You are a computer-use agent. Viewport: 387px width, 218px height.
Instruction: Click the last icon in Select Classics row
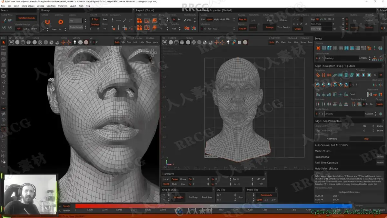[380, 48]
